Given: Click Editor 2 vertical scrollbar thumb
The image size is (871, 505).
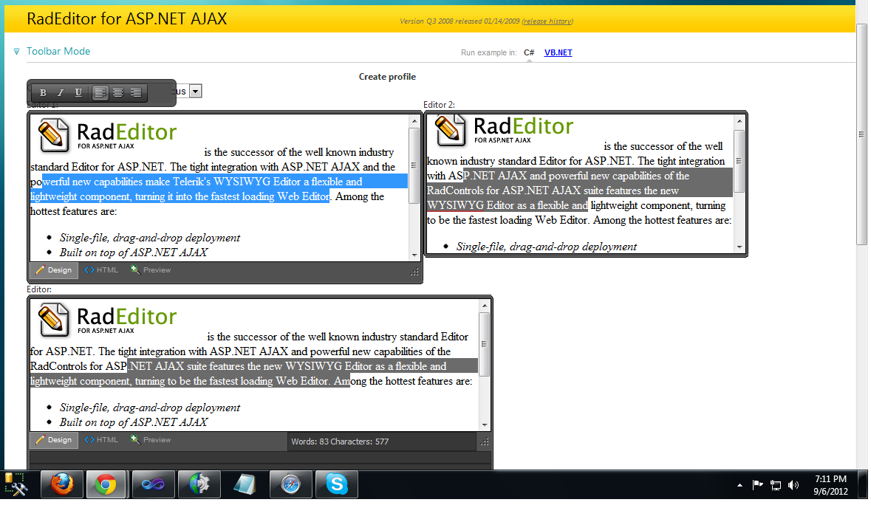Looking at the screenshot, I should pos(739,161).
